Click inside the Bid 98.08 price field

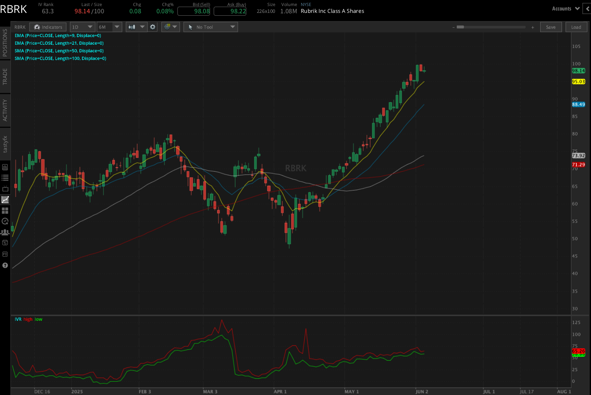(x=194, y=11)
